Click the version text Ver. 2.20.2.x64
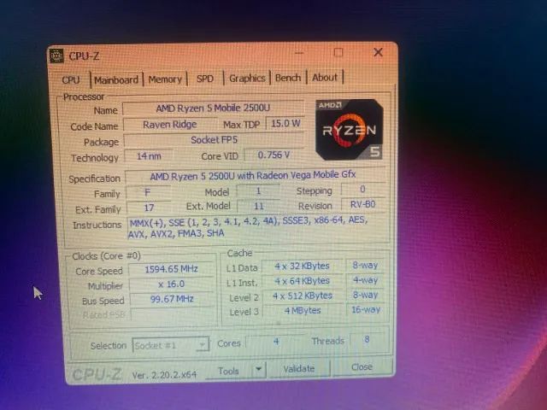Viewport: 547px width, 410px height. pos(164,375)
